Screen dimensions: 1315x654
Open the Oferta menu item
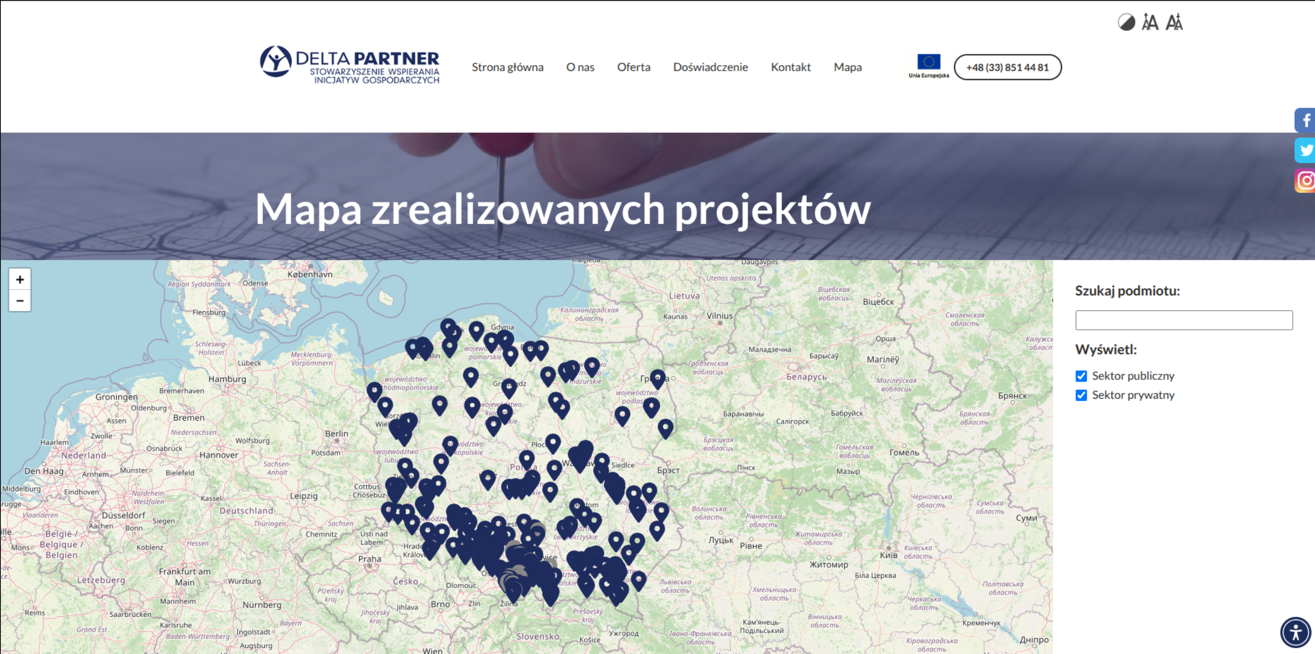pos(633,66)
